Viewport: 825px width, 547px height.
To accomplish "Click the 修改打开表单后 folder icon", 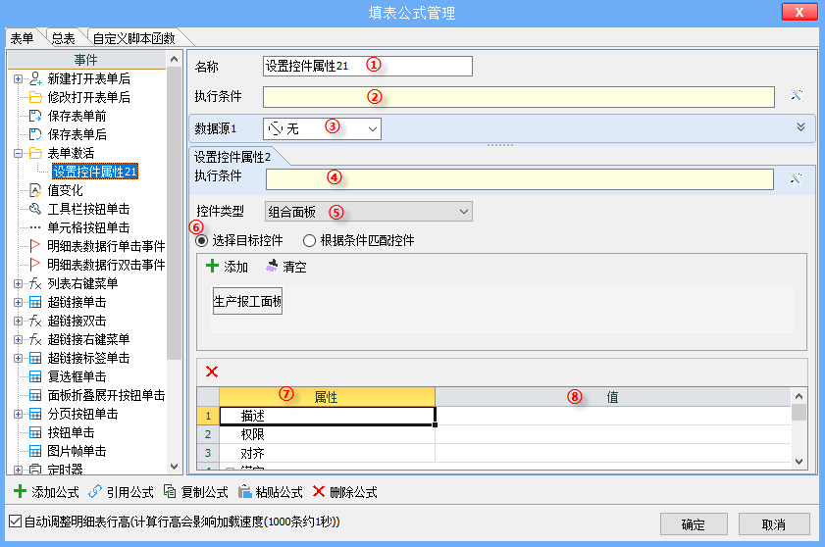I will [35, 97].
